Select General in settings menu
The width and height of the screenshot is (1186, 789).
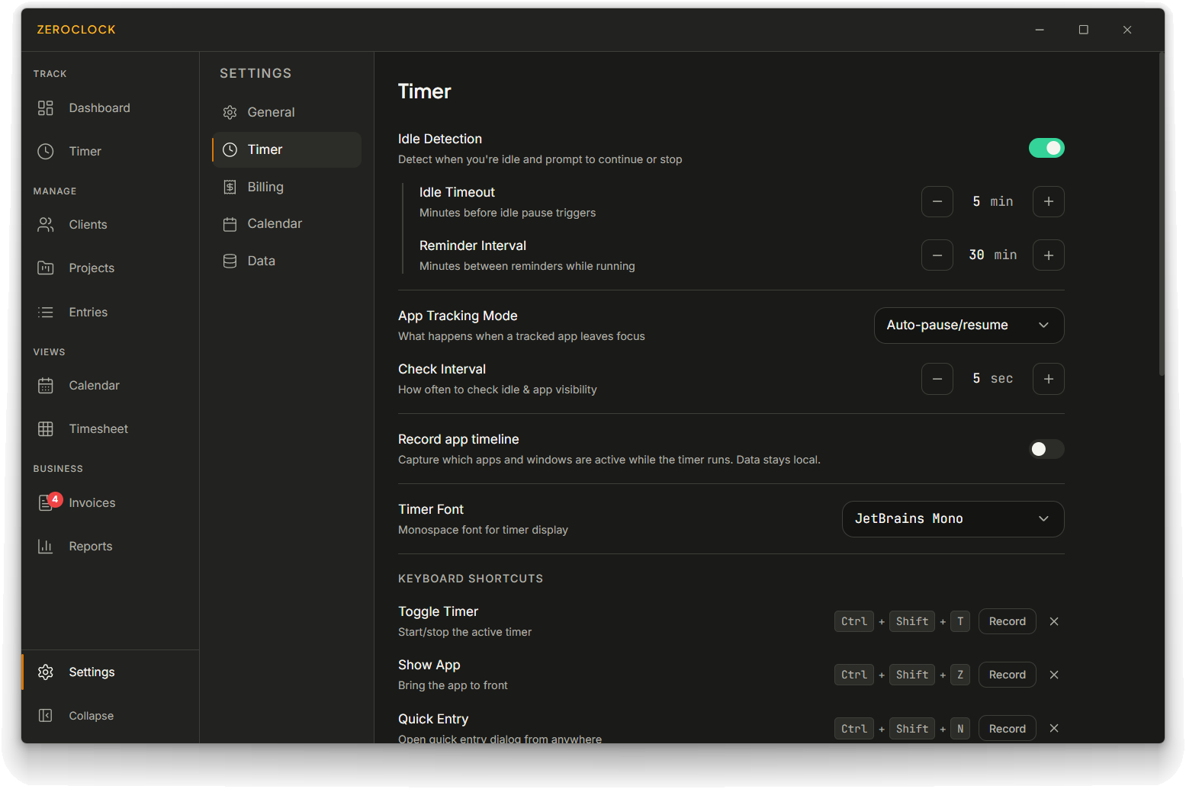[x=271, y=113]
